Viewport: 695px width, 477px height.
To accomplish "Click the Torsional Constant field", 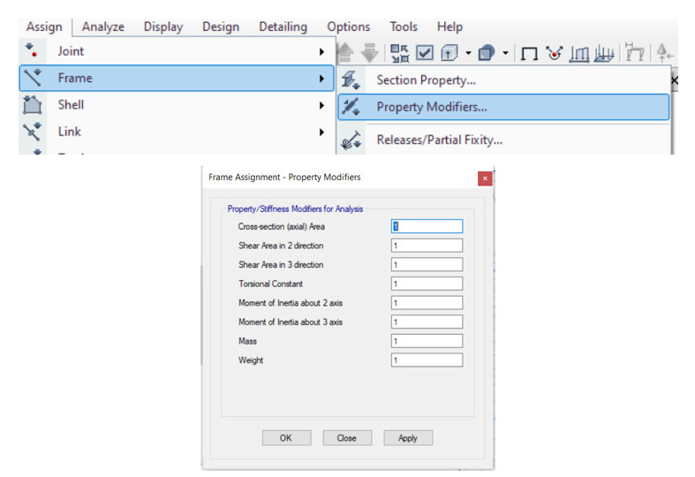I will [427, 284].
